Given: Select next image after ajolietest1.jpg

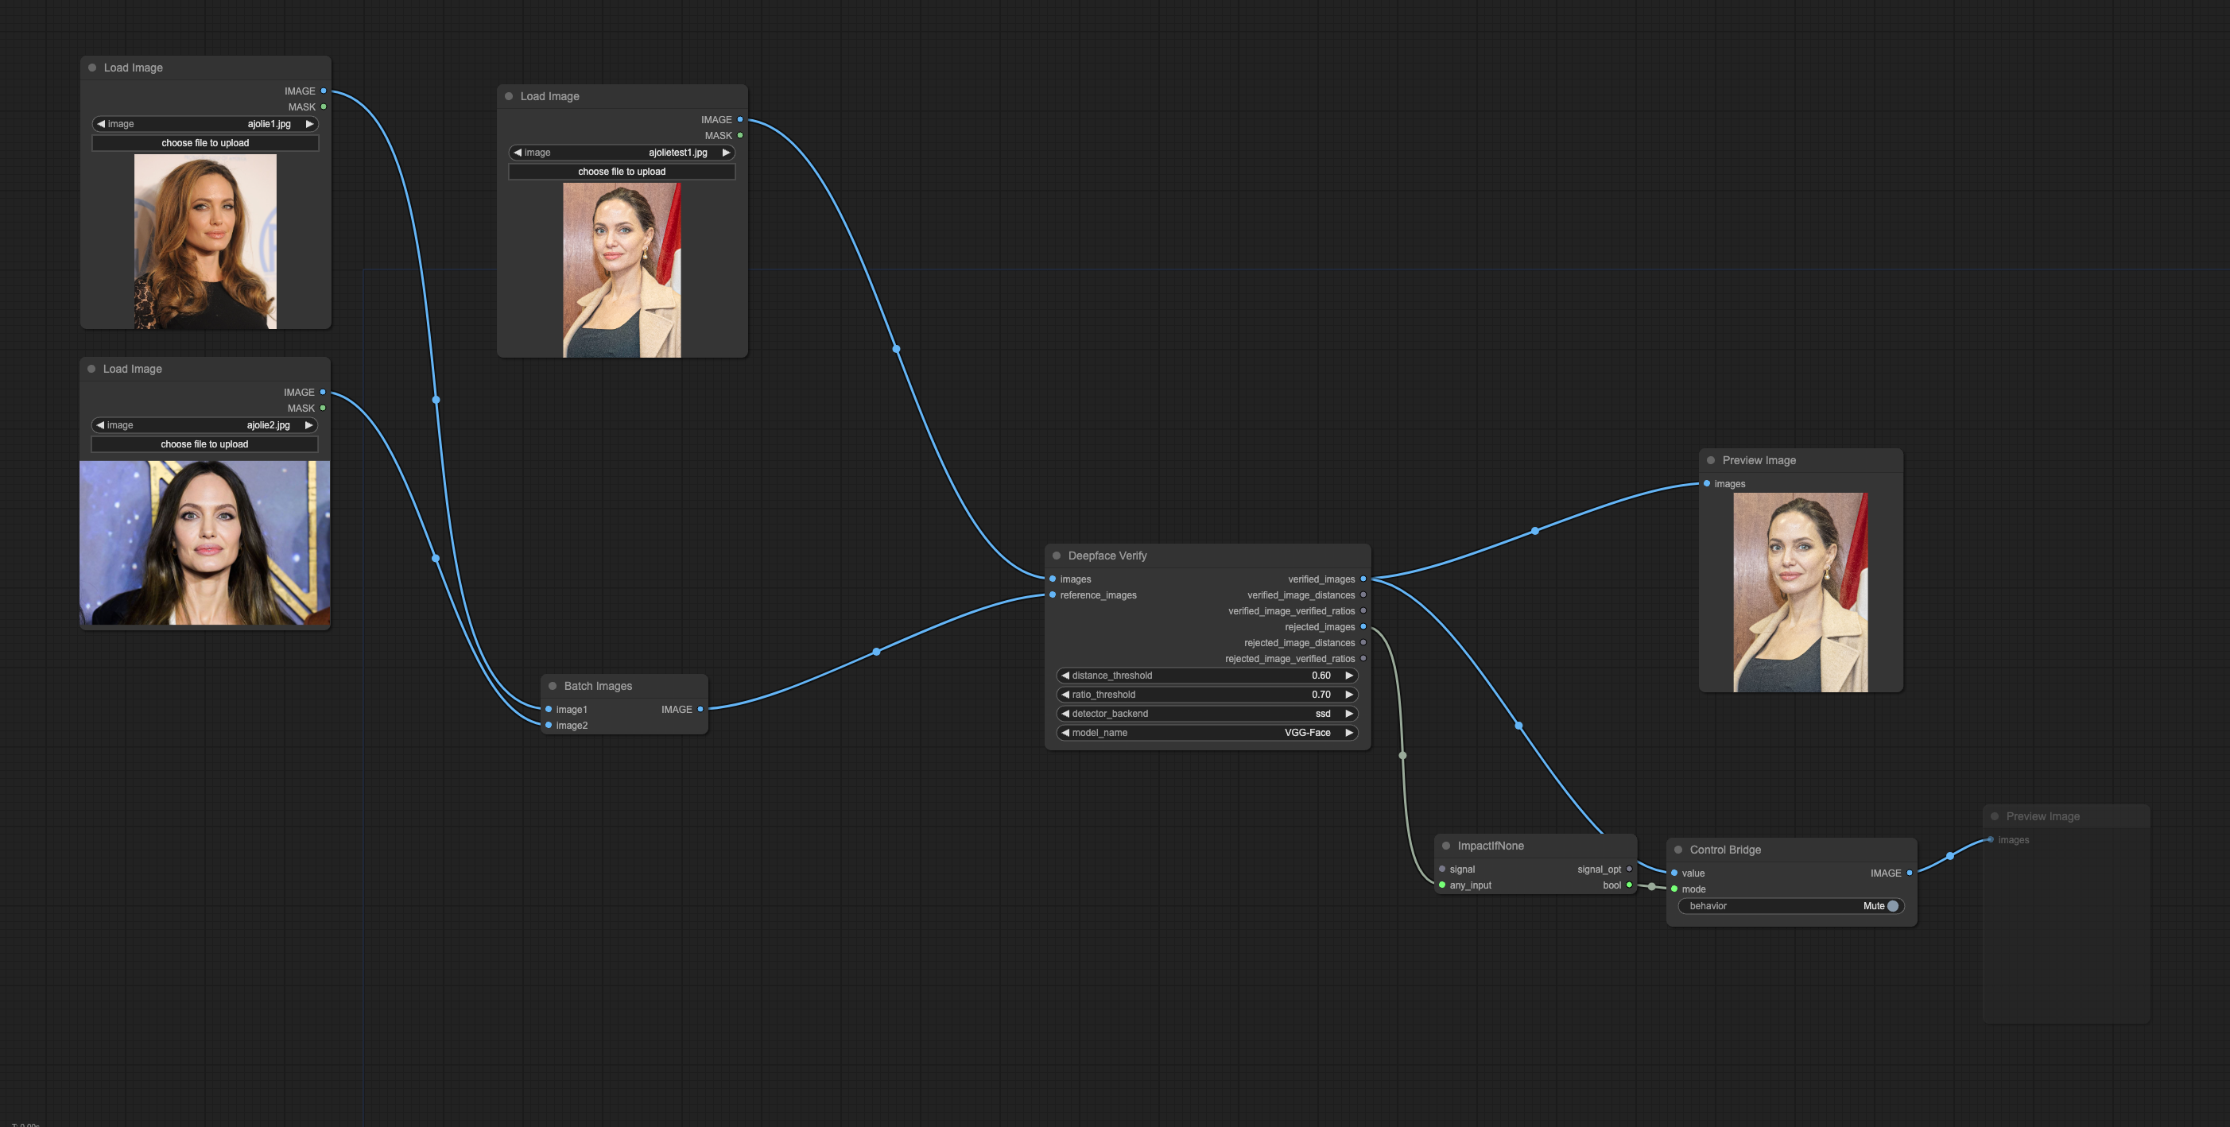Looking at the screenshot, I should click(x=725, y=153).
